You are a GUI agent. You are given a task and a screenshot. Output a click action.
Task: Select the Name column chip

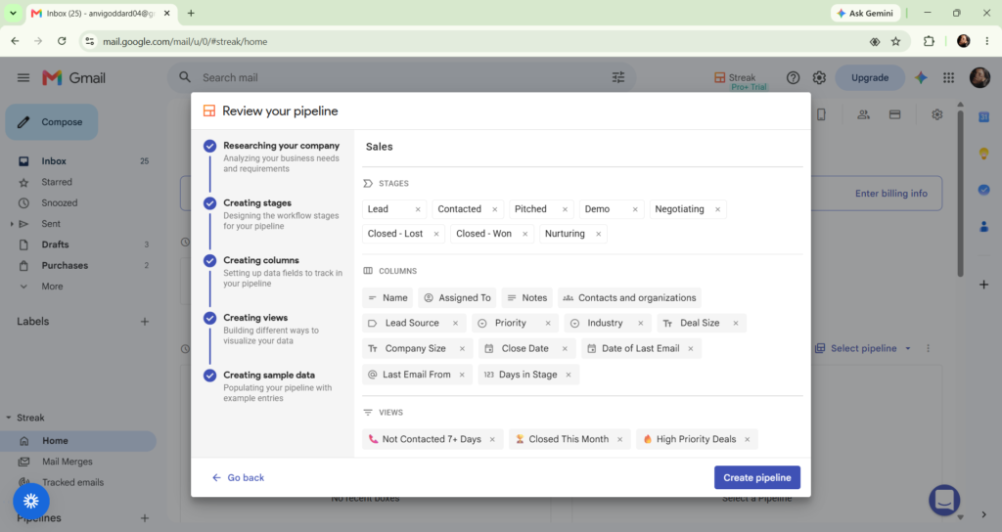tap(387, 297)
